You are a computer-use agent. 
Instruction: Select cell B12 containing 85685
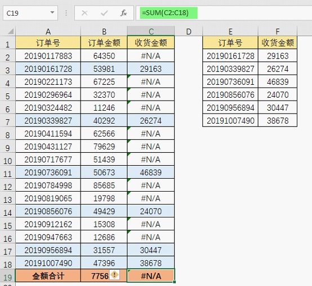point(104,185)
